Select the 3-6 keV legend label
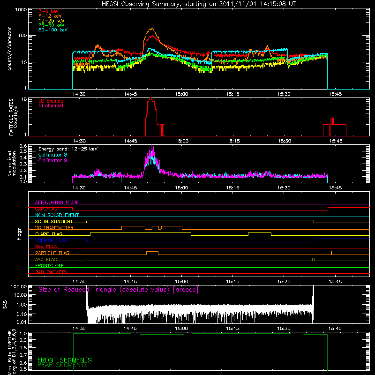 click(49, 11)
